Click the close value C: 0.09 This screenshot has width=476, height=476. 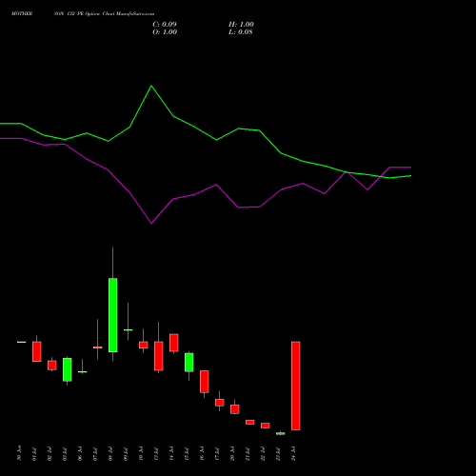[165, 25]
